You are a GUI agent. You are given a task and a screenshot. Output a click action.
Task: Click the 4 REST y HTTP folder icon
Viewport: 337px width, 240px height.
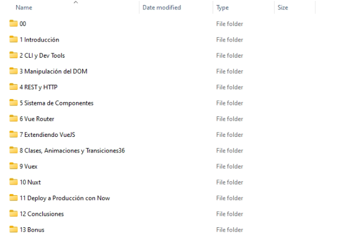tap(13, 87)
